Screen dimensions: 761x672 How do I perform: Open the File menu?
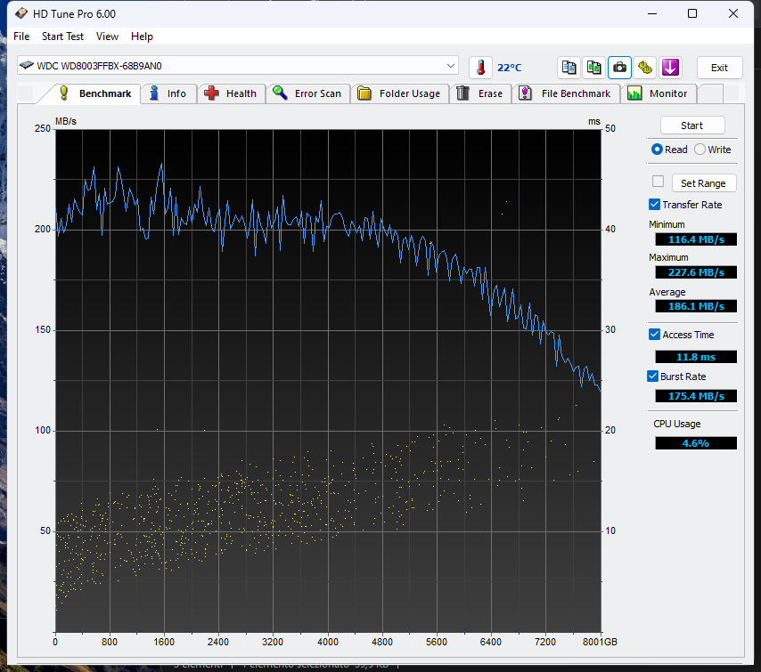pos(21,36)
